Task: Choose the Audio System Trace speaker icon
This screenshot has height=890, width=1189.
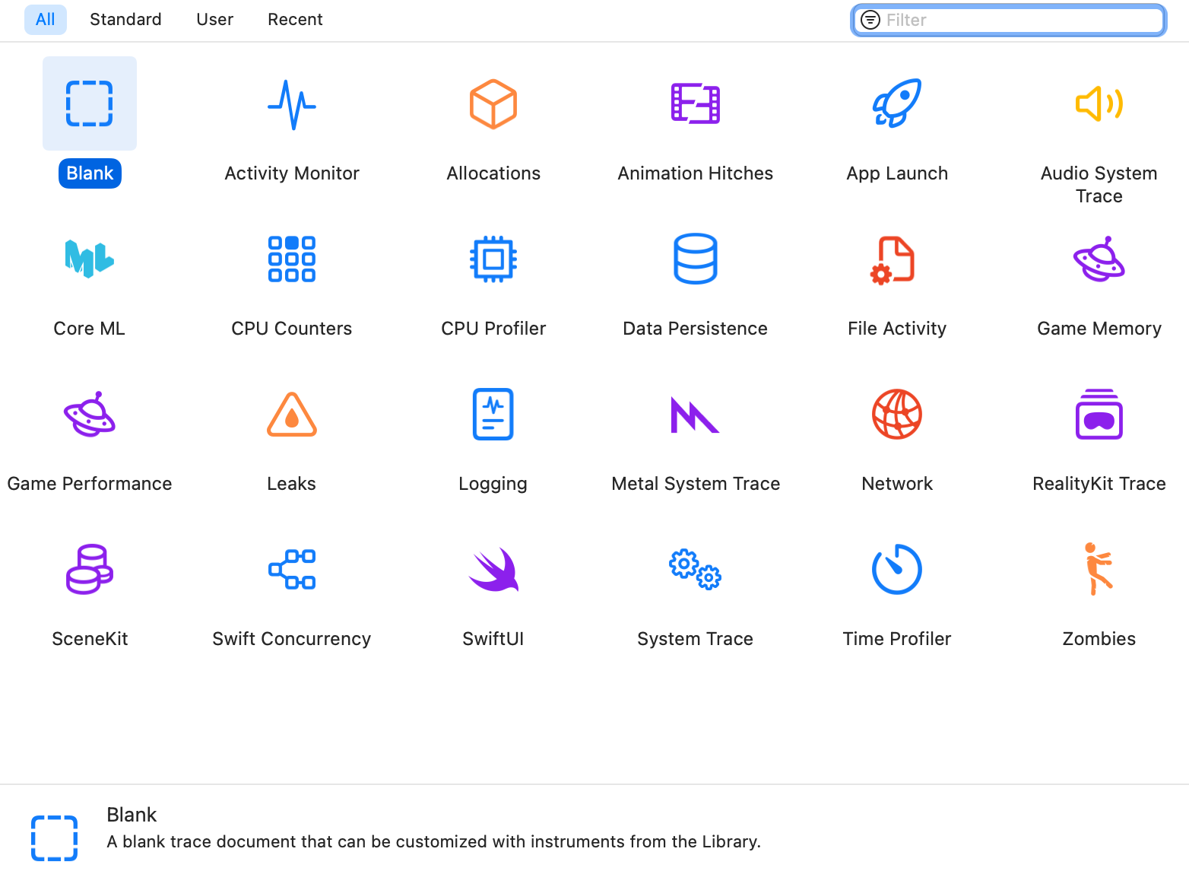Action: point(1099,103)
